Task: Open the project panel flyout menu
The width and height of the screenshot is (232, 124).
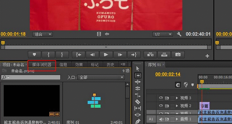Action: (x=123, y=64)
